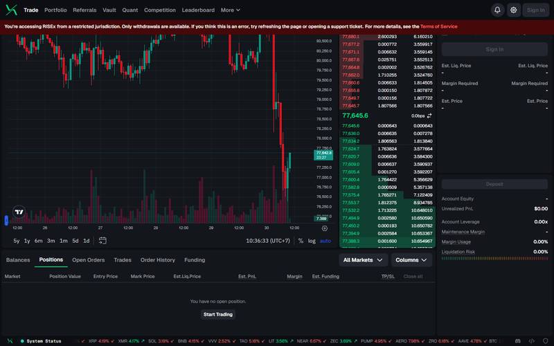Click the AAVE ticker in the bottom bar
Viewport: 554px width, 346px height.
473,341
